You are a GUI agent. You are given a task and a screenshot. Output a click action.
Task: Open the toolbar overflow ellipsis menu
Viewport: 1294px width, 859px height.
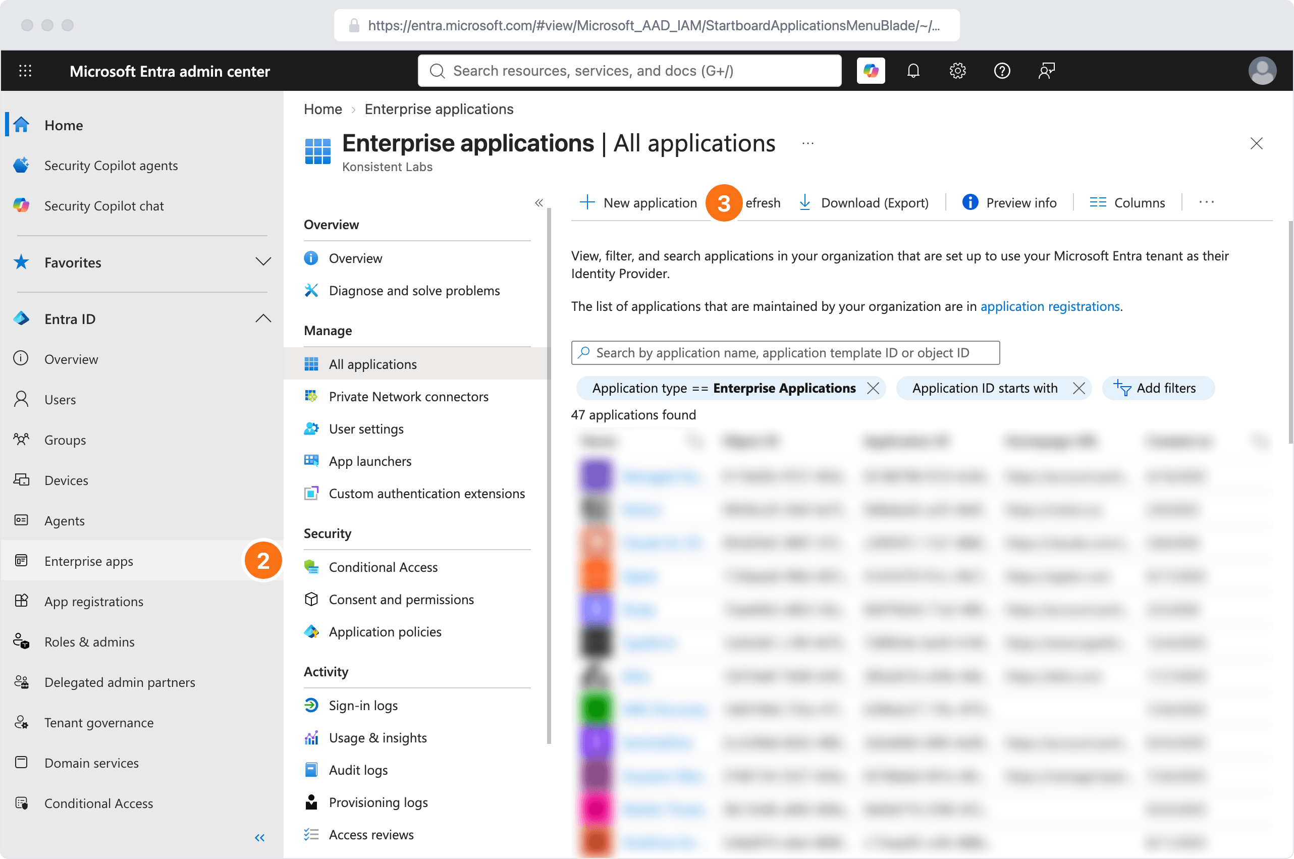click(1206, 203)
